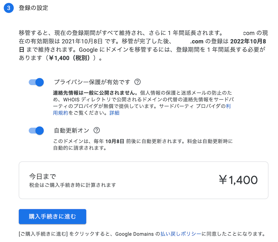Disable the 自動更新オン switch
Screen dimensions: 278x242
[x=36, y=130]
